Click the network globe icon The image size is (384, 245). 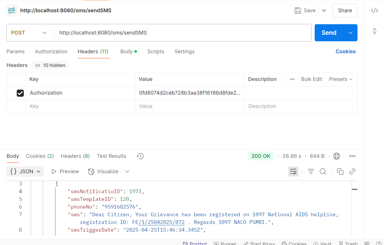click(337, 156)
